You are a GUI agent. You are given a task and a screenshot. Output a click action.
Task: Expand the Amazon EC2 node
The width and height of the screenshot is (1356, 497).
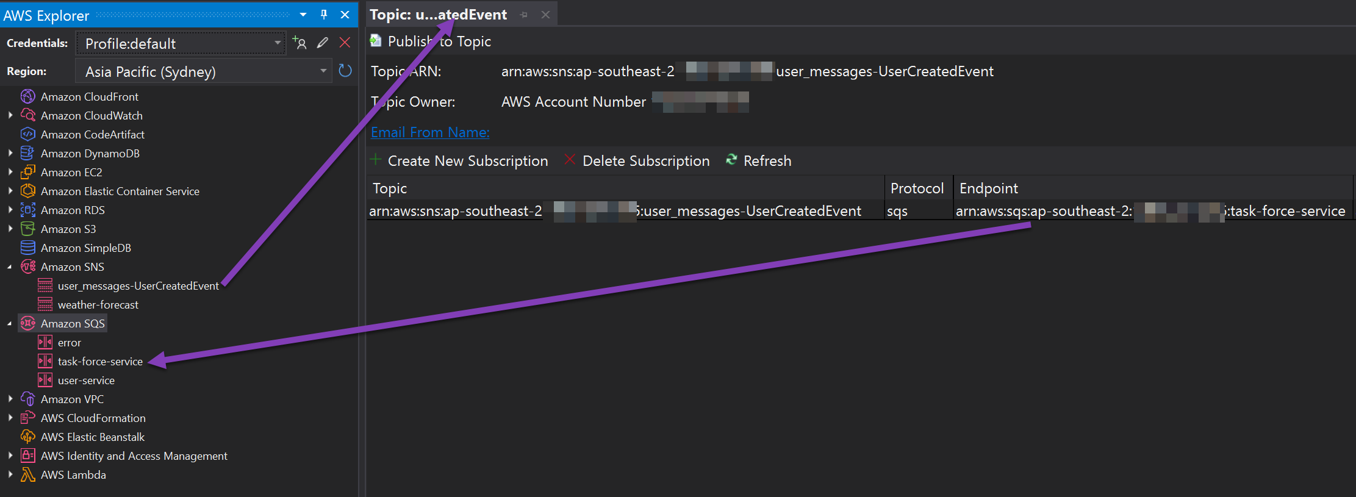(x=10, y=172)
